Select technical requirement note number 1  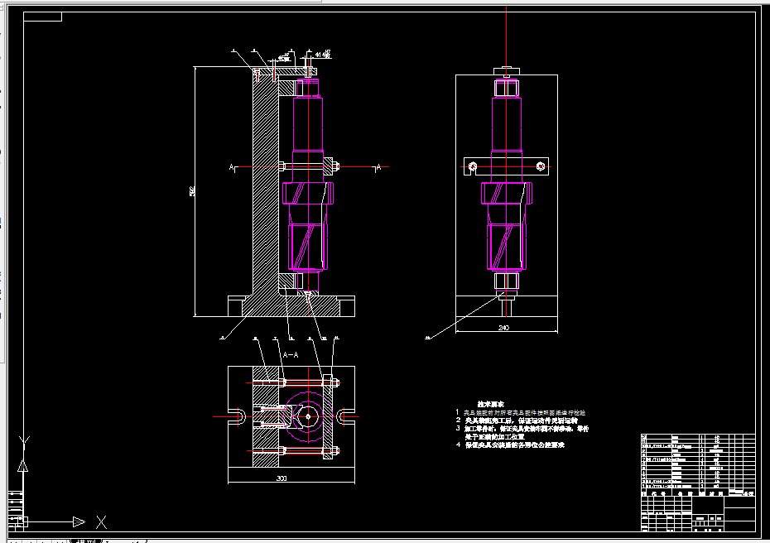[x=521, y=413]
